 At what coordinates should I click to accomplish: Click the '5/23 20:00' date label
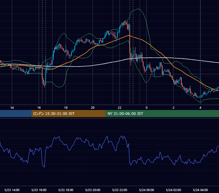93,190
